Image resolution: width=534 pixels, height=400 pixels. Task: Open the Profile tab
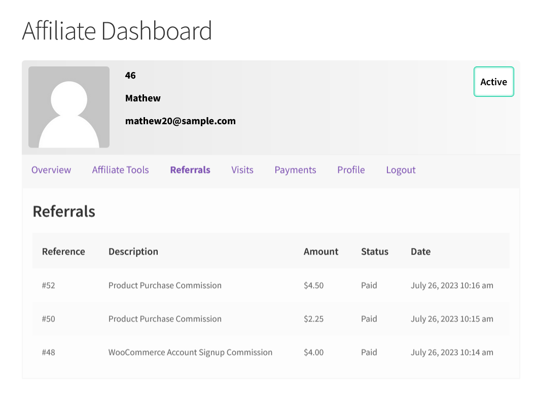tap(350, 170)
